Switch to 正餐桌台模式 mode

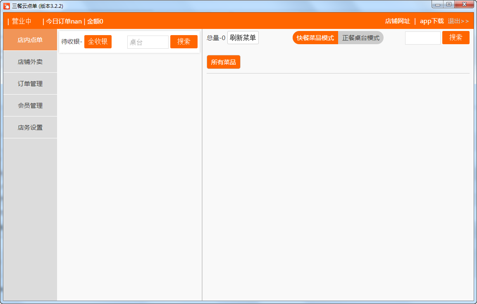pos(360,38)
